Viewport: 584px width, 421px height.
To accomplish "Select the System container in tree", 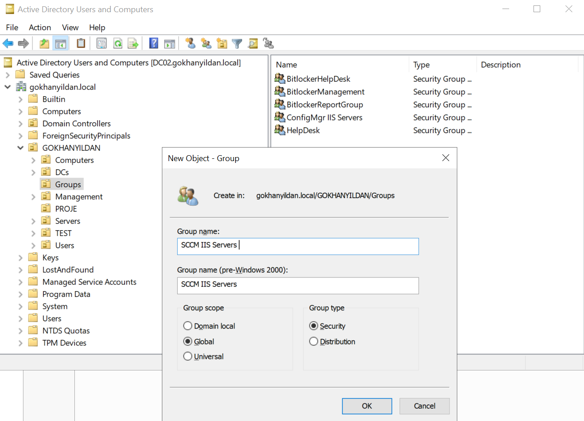I will (x=55, y=306).
